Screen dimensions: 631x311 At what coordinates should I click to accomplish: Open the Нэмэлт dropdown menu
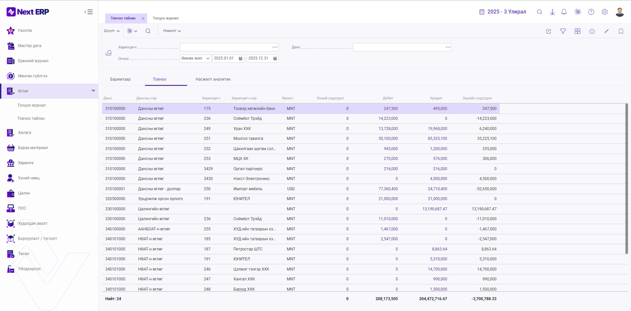(x=172, y=31)
